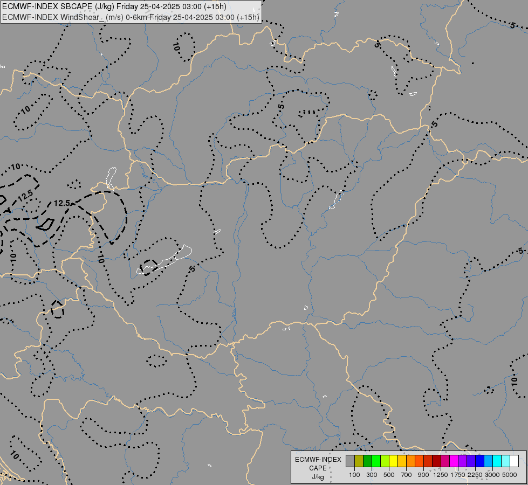Select the white swatch ending the legend

514,461
